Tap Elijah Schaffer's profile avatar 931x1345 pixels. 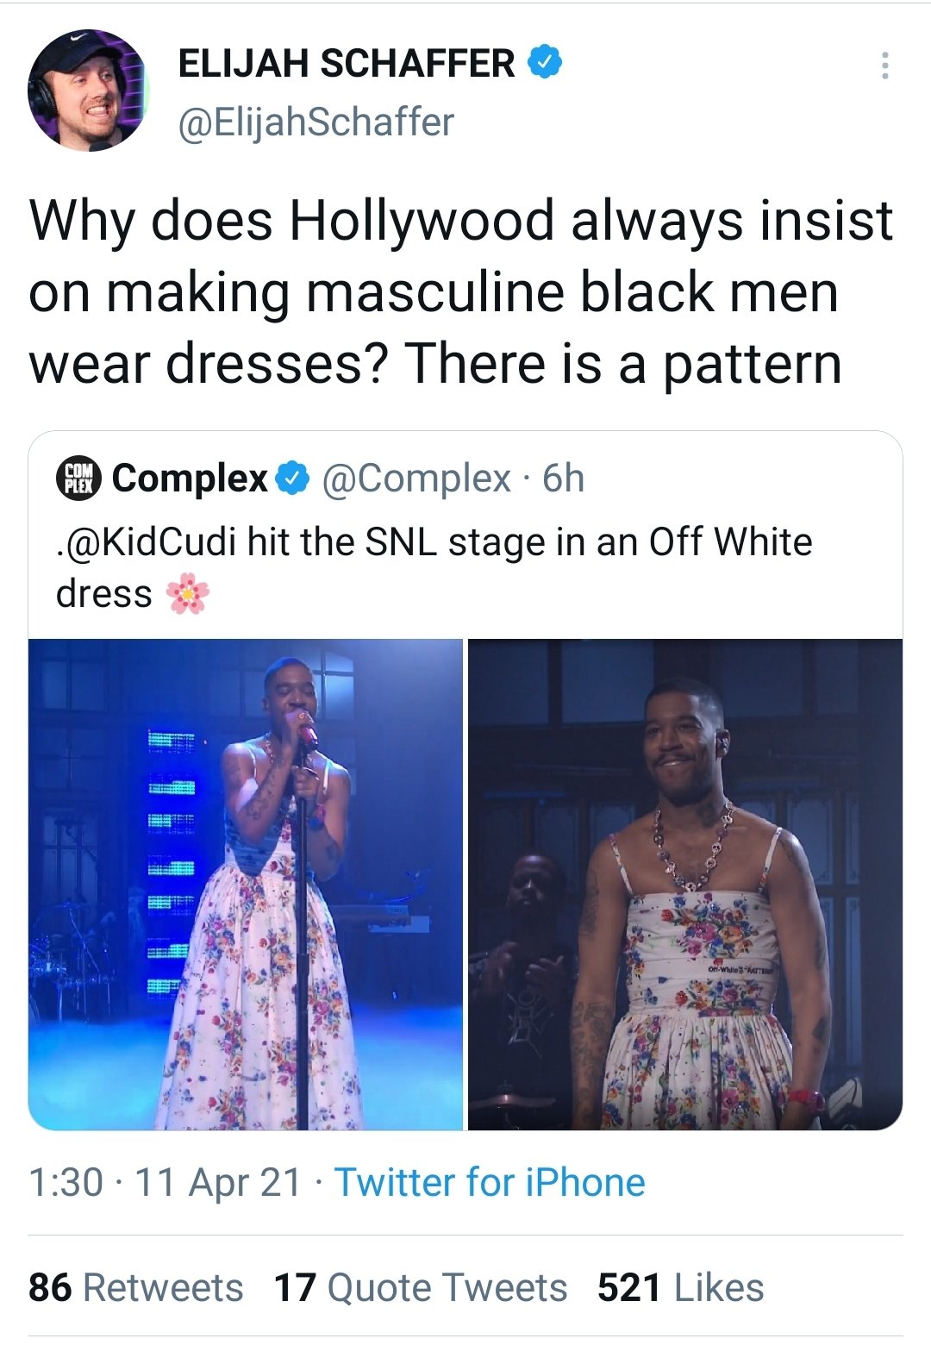coord(88,91)
